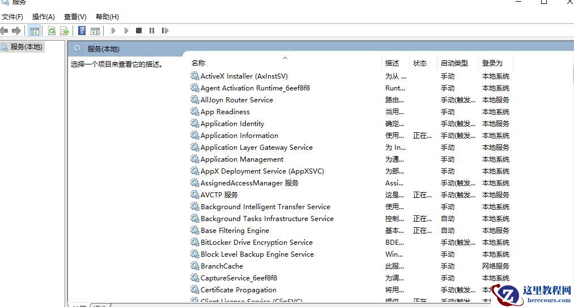Click the Pause service icon
This screenshot has height=307, width=574.
151,31
